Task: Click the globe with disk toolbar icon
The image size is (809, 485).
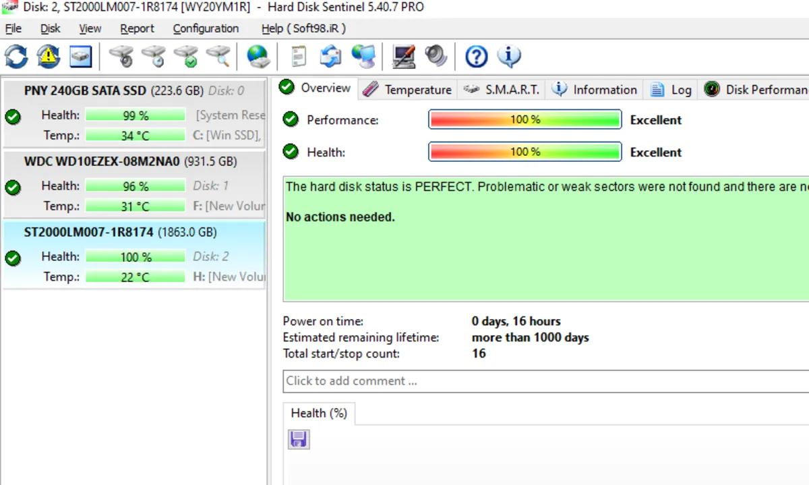Action: click(258, 56)
